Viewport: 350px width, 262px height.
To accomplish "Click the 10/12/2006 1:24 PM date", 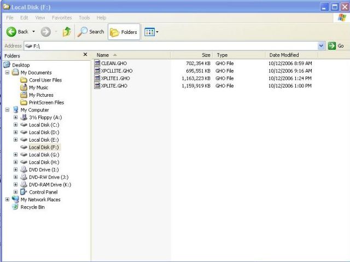I will pos(290,78).
